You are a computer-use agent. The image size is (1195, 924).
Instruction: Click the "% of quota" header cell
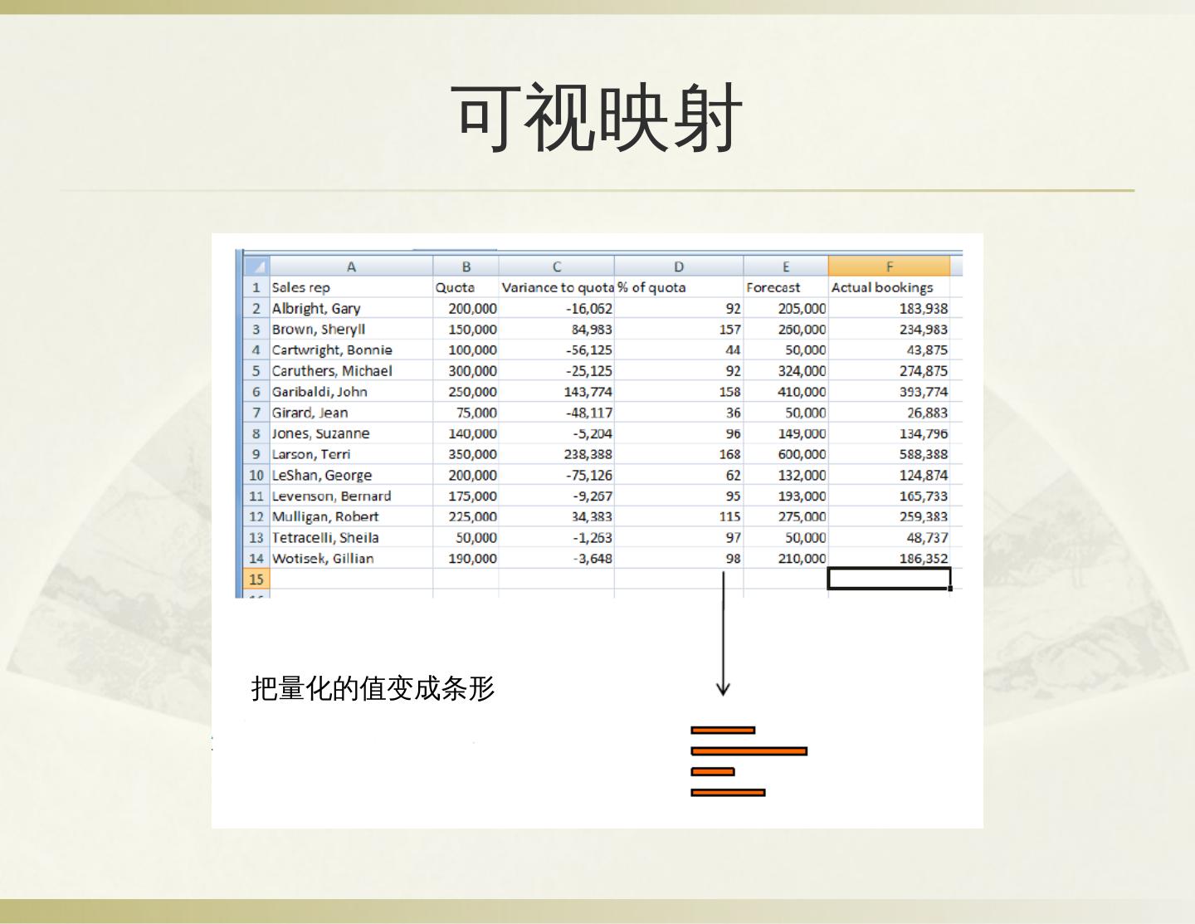[679, 287]
